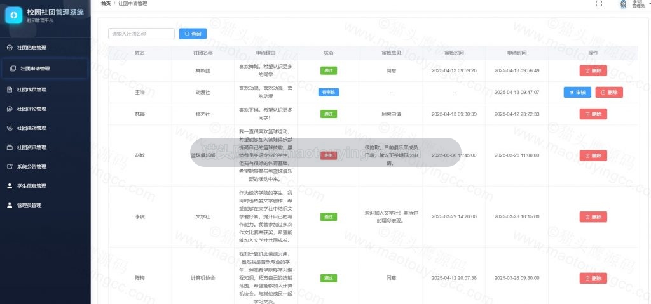
Task: Select the 棋艺社 club name cell
Action: coord(203,114)
